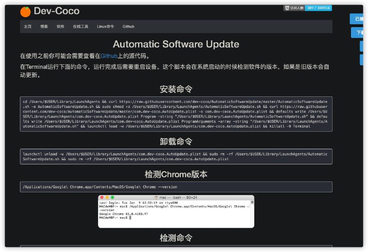Go to the 主页 menu item
Viewport: 368px width, 252px height.
pyautogui.click(x=28, y=27)
